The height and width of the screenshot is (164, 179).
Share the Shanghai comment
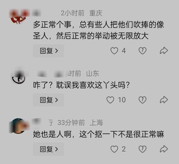(x=164, y=149)
